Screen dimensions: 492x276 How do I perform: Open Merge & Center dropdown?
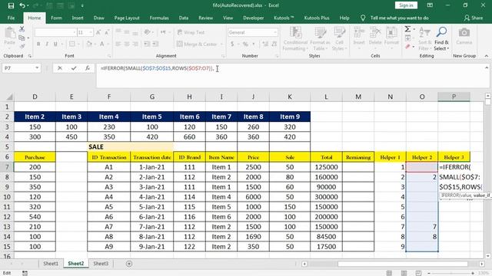(222, 44)
